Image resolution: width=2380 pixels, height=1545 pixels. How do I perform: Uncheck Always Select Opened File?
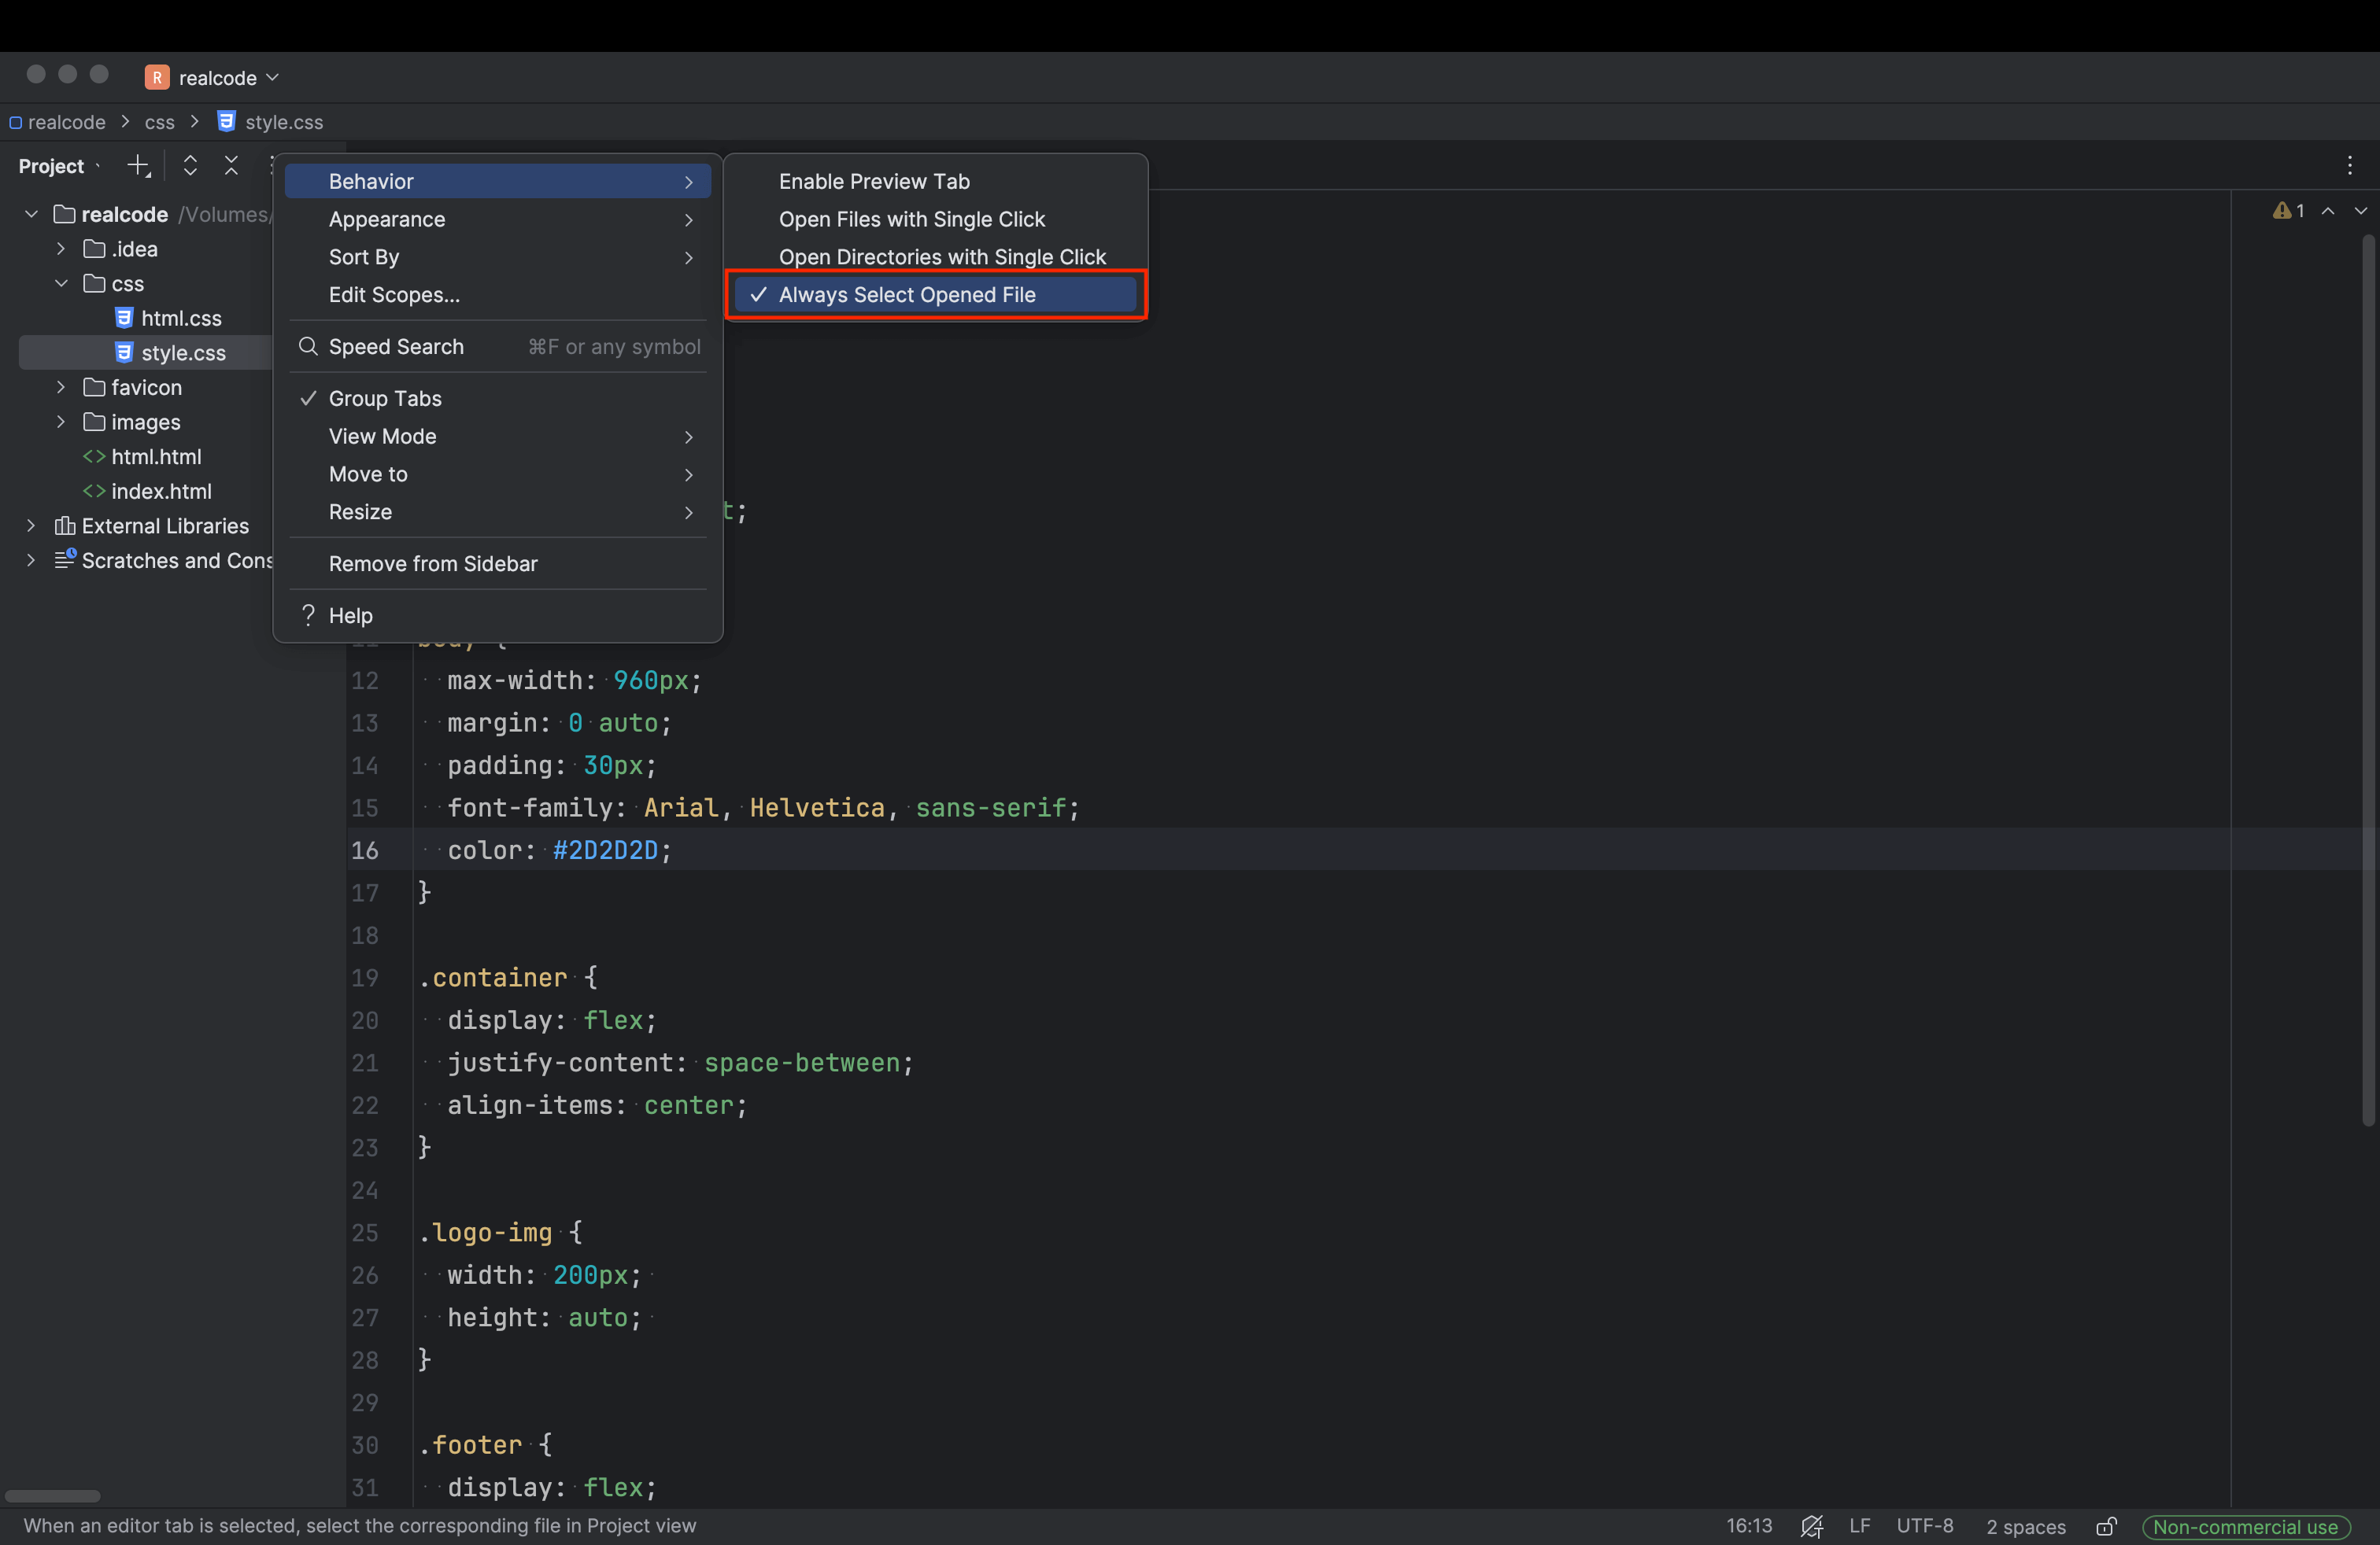(x=906, y=295)
